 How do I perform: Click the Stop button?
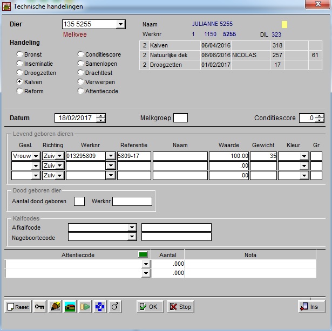[180, 307]
